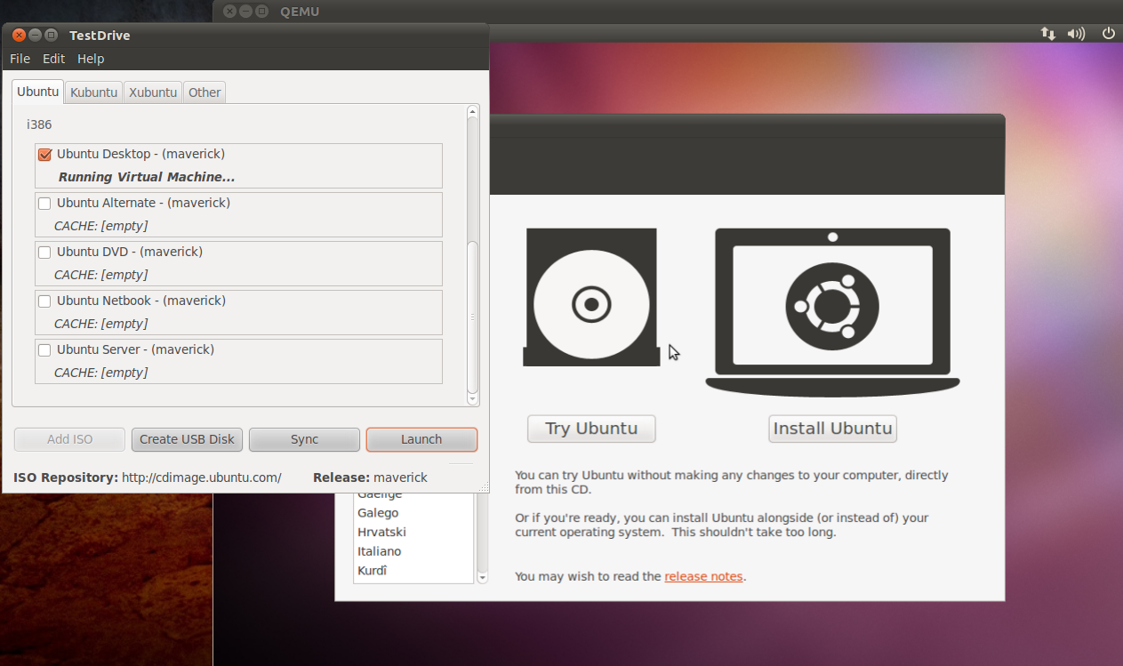This screenshot has width=1123, height=666.
Task: Close the TestDrive window
Action: 20,36
